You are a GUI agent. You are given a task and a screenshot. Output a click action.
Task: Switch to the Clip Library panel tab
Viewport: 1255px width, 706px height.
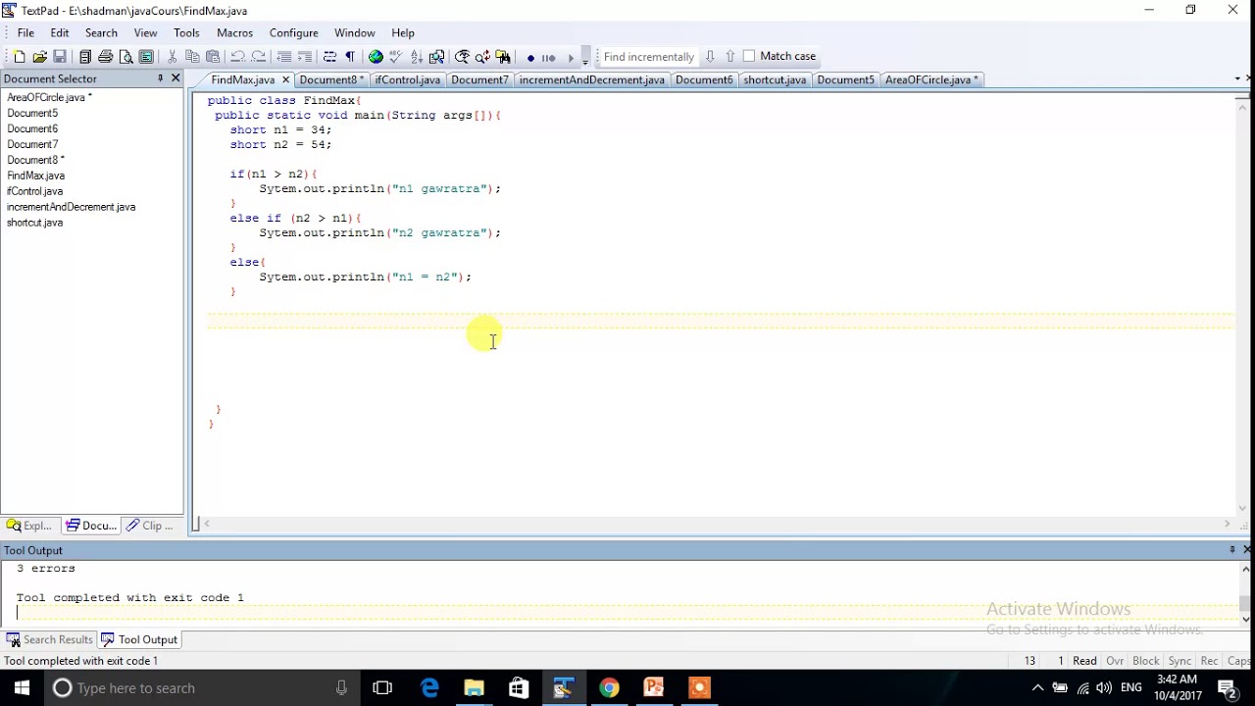(151, 526)
